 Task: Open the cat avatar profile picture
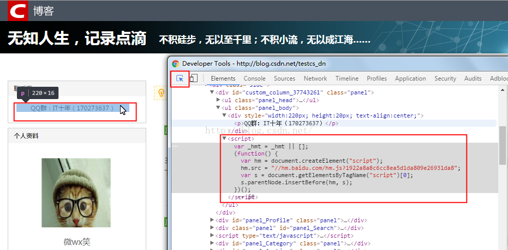tap(76, 193)
